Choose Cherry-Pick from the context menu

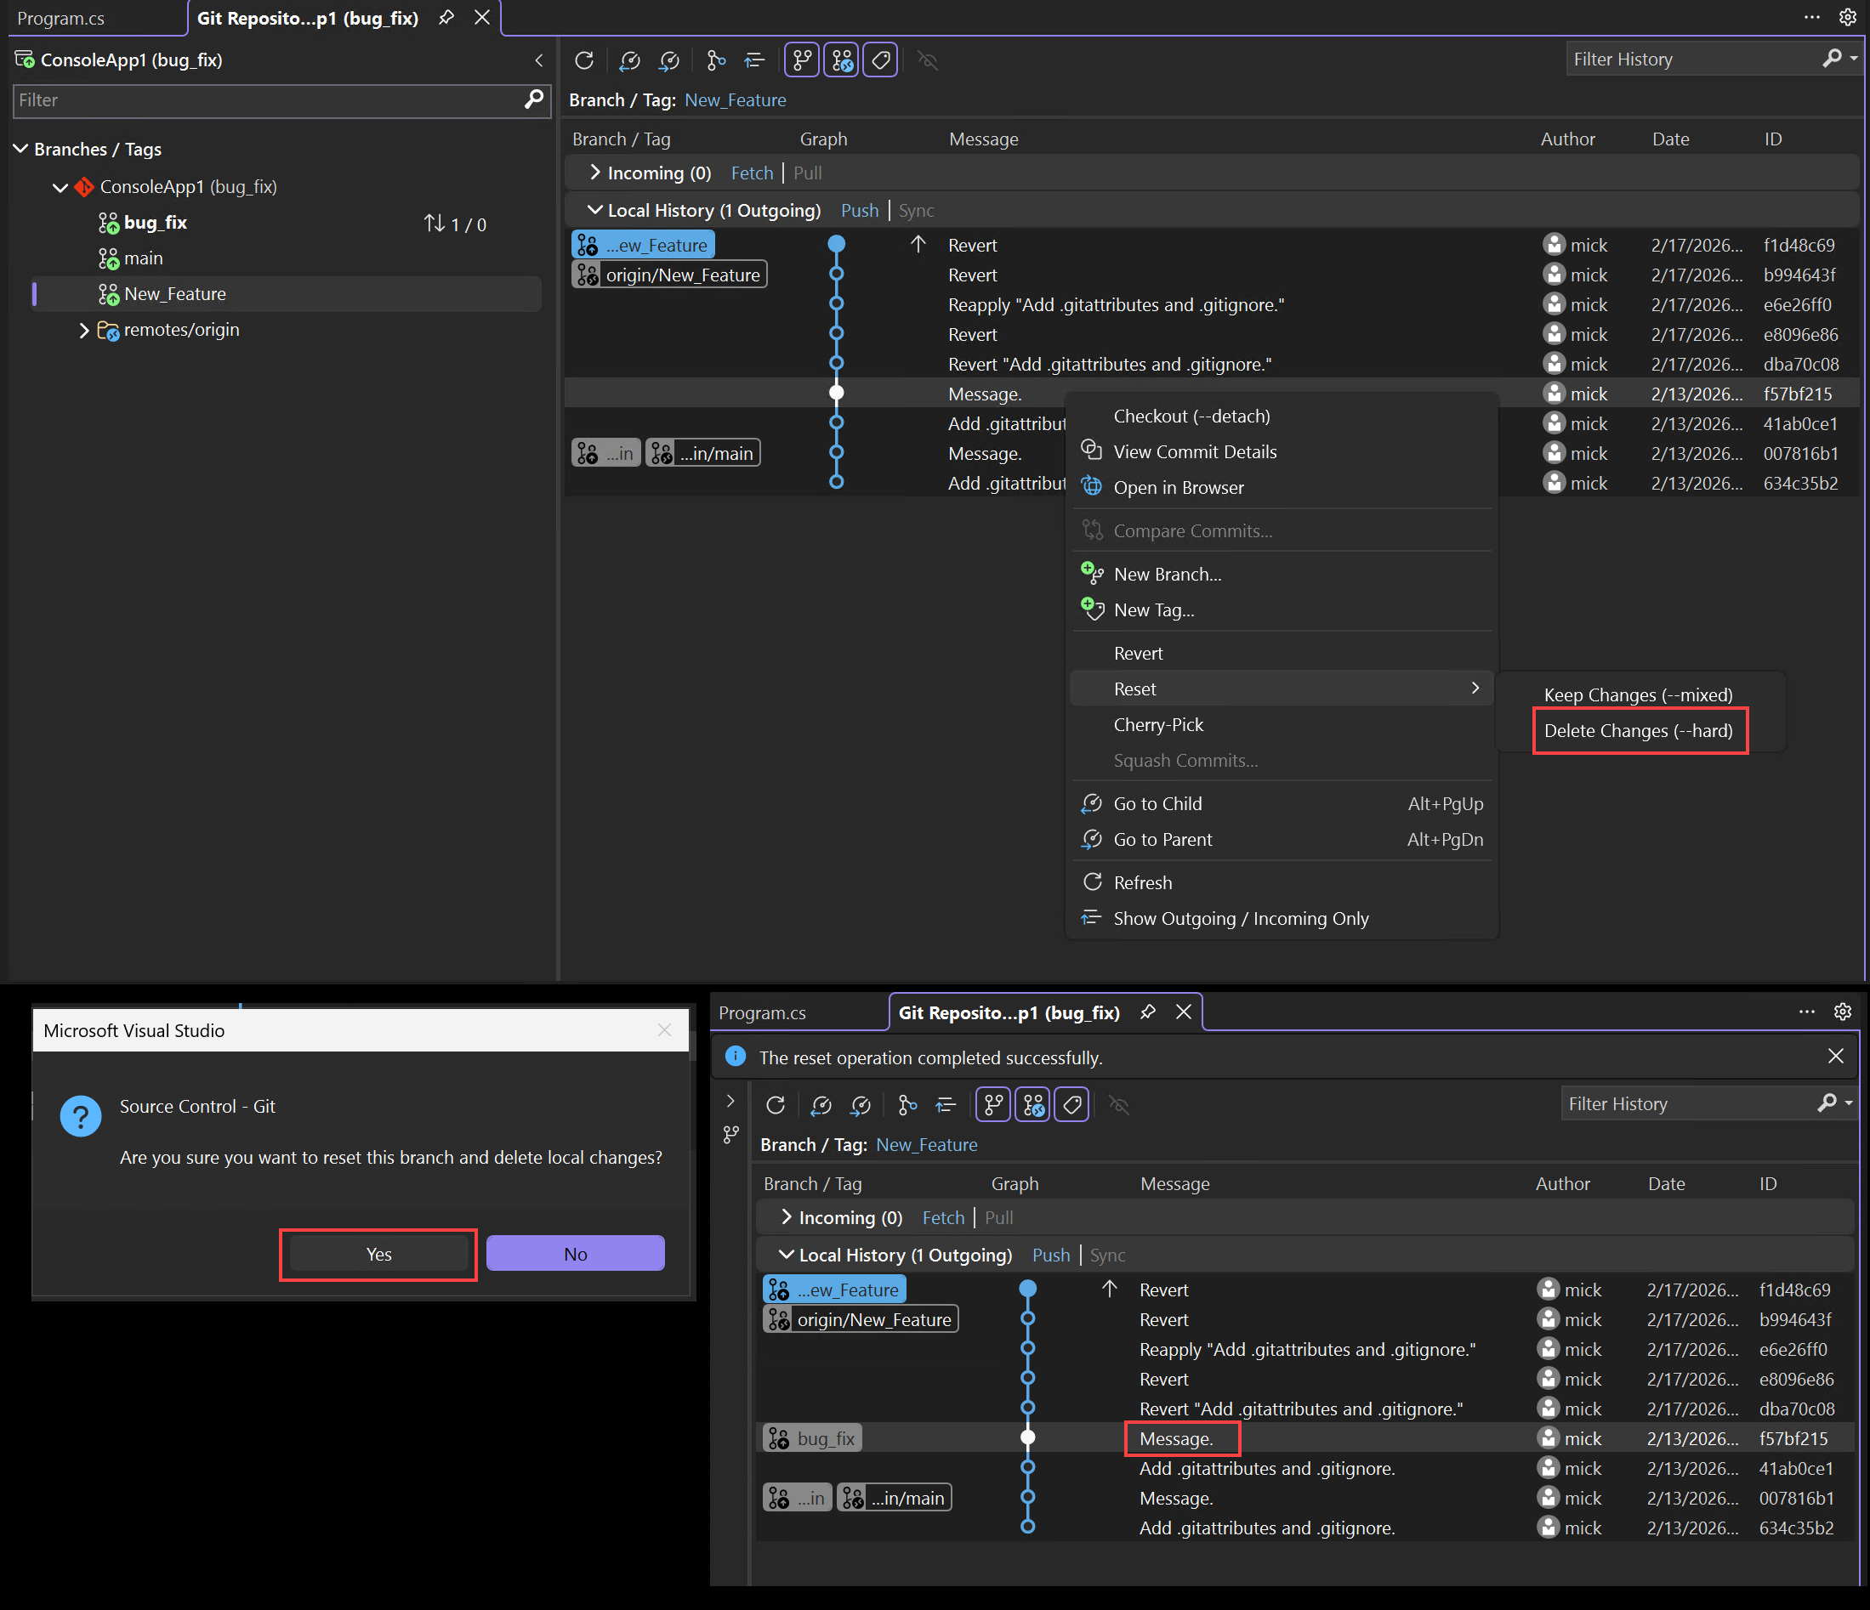[1159, 724]
